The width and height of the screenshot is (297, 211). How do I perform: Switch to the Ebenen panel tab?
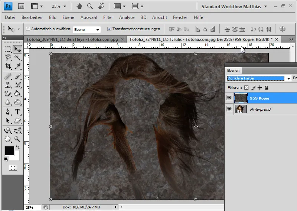pyautogui.click(x=233, y=71)
